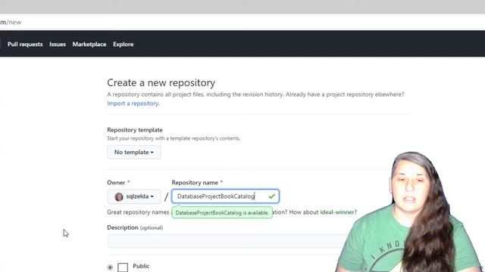
Task: Click into the Repository name field
Action: tap(225, 196)
